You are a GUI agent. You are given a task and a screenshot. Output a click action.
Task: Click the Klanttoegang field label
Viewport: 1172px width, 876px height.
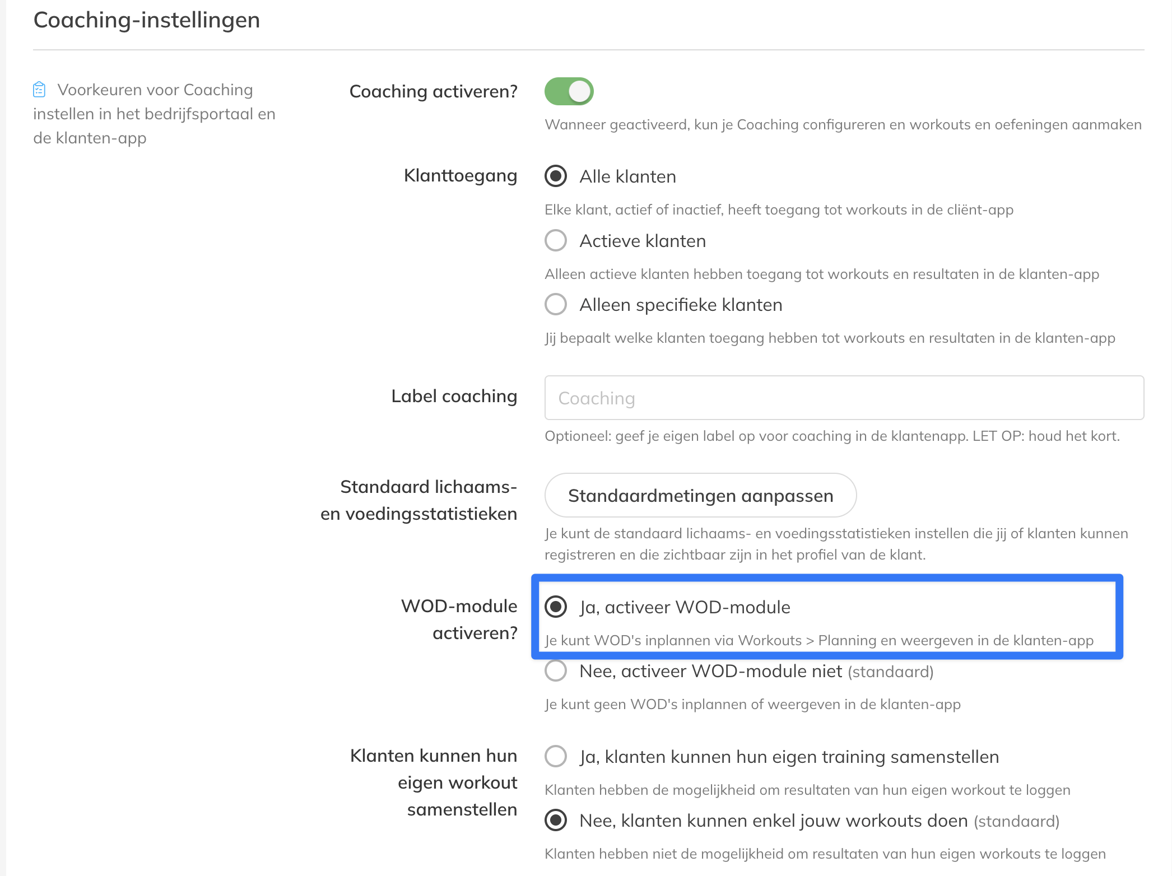tap(460, 176)
